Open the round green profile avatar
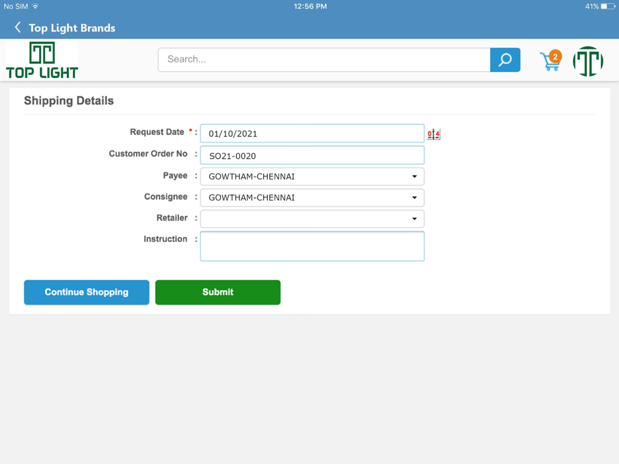The image size is (619, 464). point(588,61)
